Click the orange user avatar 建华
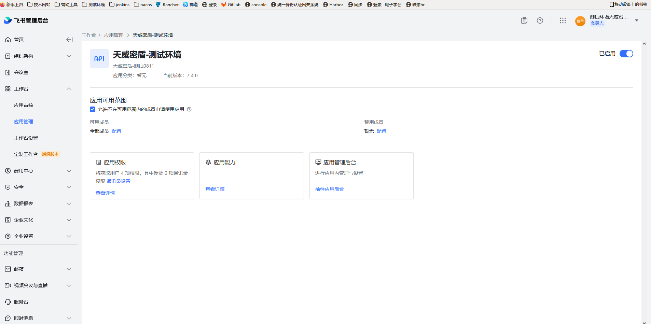Viewport: 651px width, 324px height. (580, 21)
